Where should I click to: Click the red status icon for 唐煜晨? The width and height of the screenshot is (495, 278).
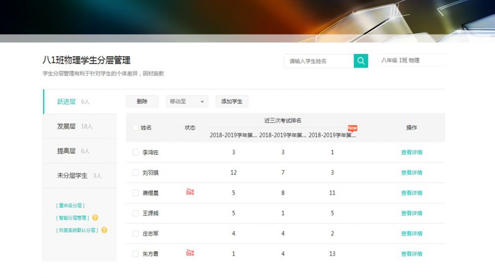point(190,192)
